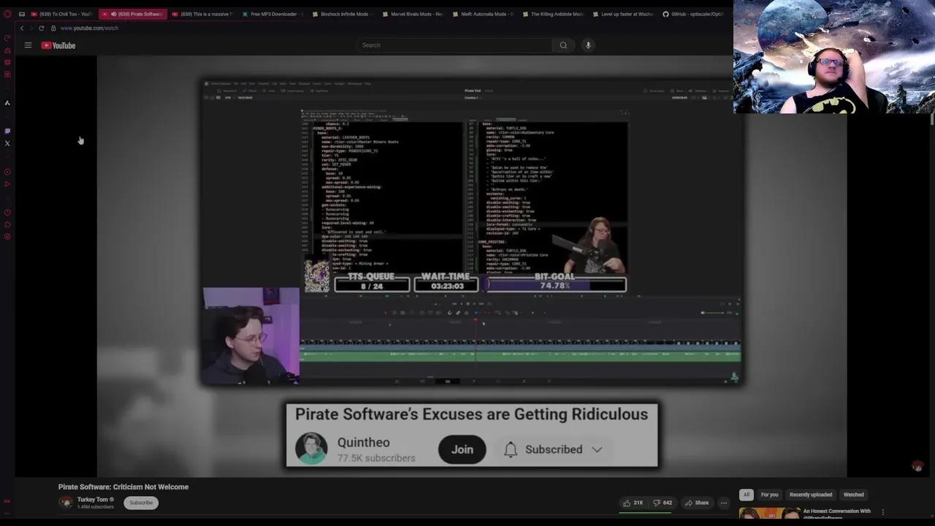Image resolution: width=935 pixels, height=526 pixels.
Task: Open the Extensions cube icon in the sidebar
Action: 7,225
